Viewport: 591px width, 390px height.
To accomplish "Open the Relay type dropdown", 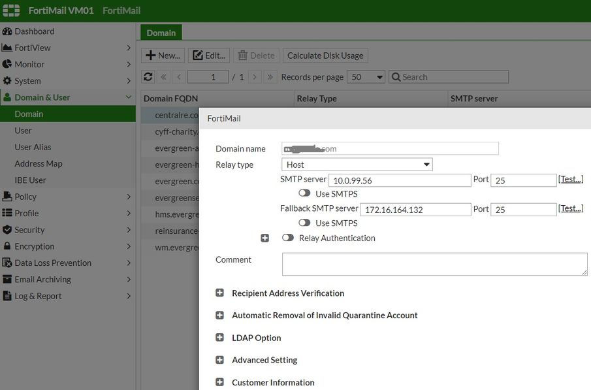I will click(x=357, y=165).
